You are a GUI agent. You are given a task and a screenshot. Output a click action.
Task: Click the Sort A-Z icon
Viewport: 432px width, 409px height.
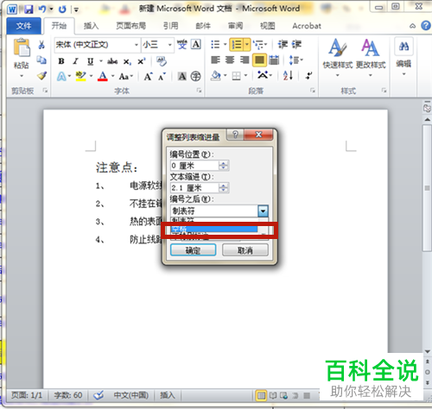coord(288,76)
